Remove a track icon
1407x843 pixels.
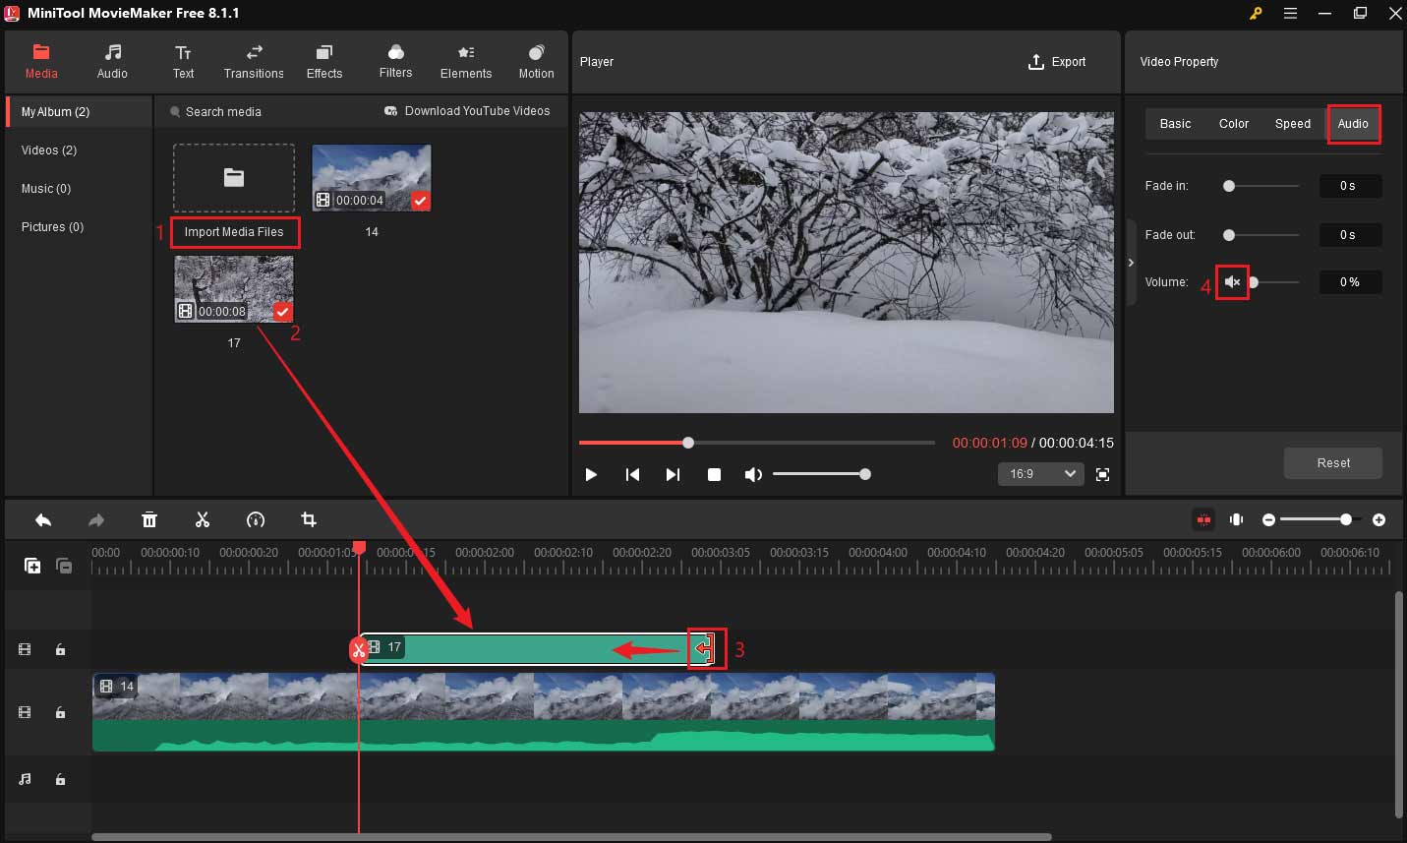[64, 566]
